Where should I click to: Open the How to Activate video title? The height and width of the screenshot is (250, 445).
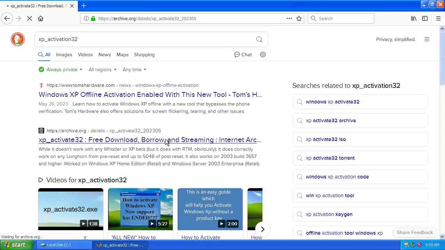tap(201, 237)
